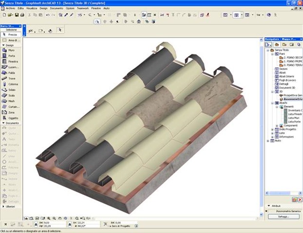Pick the Scala stair tool
Image resolution: width=303 pixels, height=233 pixels.
click(x=11, y=96)
